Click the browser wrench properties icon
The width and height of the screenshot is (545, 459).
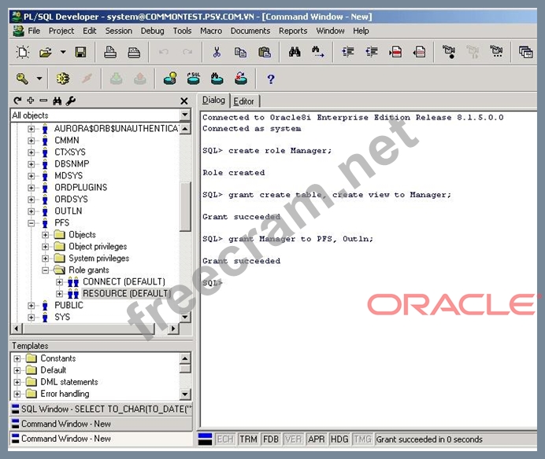71,101
